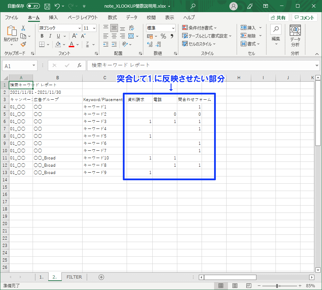Open the ファイル menu
The height and width of the screenshot is (290, 322).
(11, 18)
